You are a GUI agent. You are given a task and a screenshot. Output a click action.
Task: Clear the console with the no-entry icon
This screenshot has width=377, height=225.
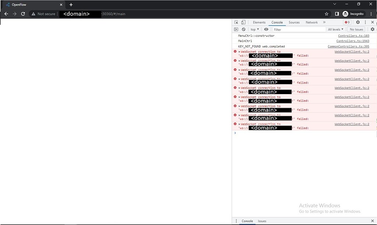tap(243, 29)
